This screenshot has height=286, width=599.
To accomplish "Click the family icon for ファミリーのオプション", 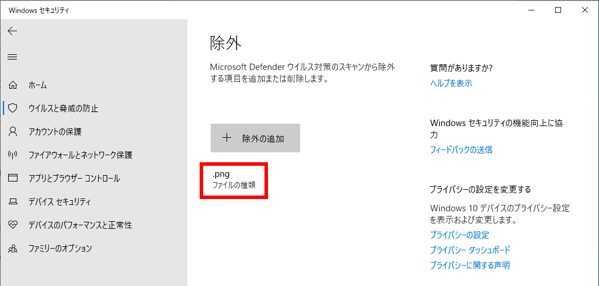I will [13, 249].
